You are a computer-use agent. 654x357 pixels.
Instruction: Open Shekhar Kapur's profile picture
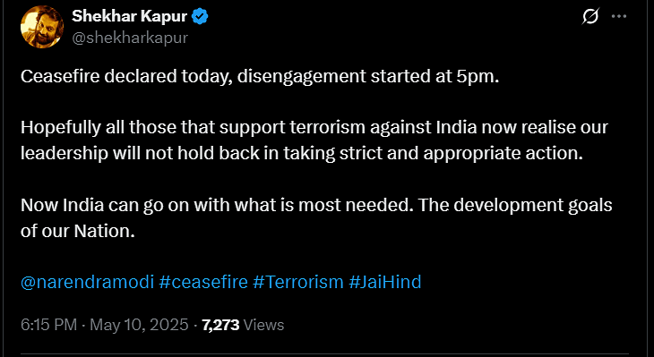click(42, 28)
